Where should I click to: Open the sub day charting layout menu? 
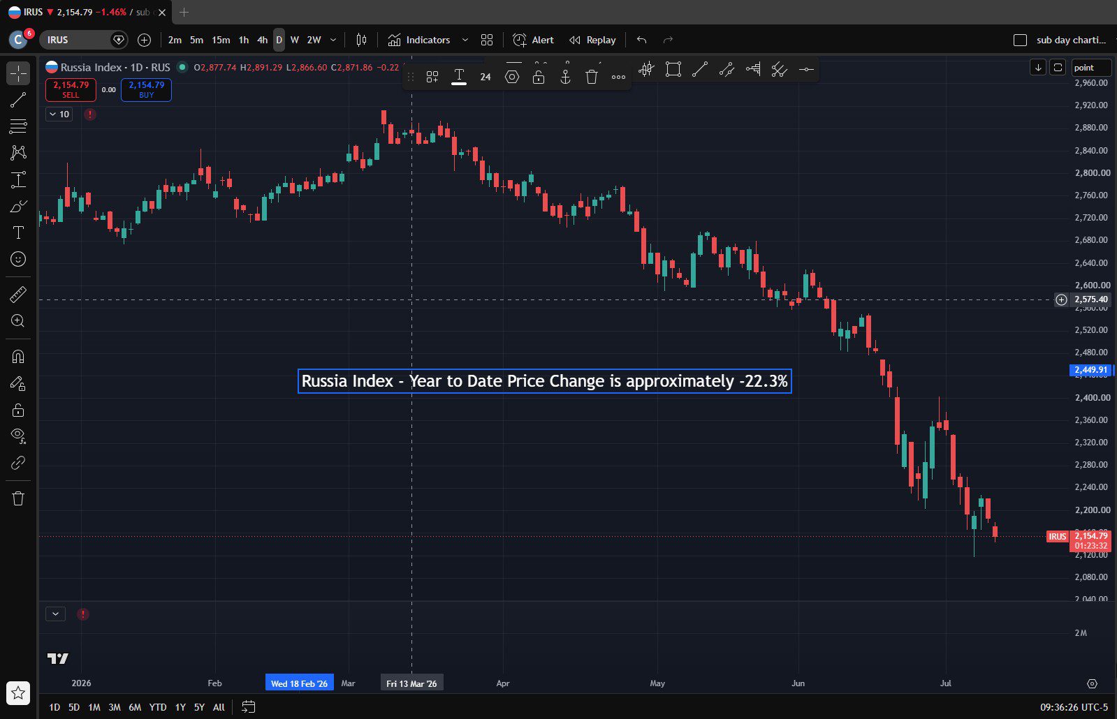(x=1072, y=40)
